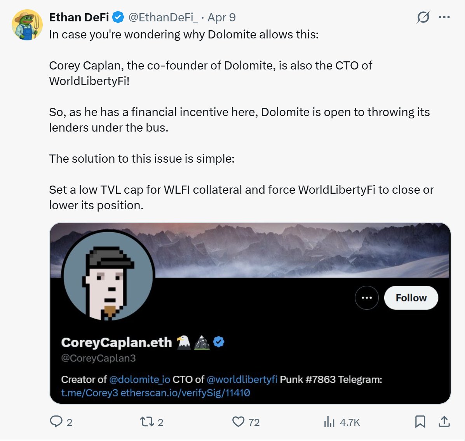
Task: Click the Grok circle-slash icon
Action: point(423,17)
